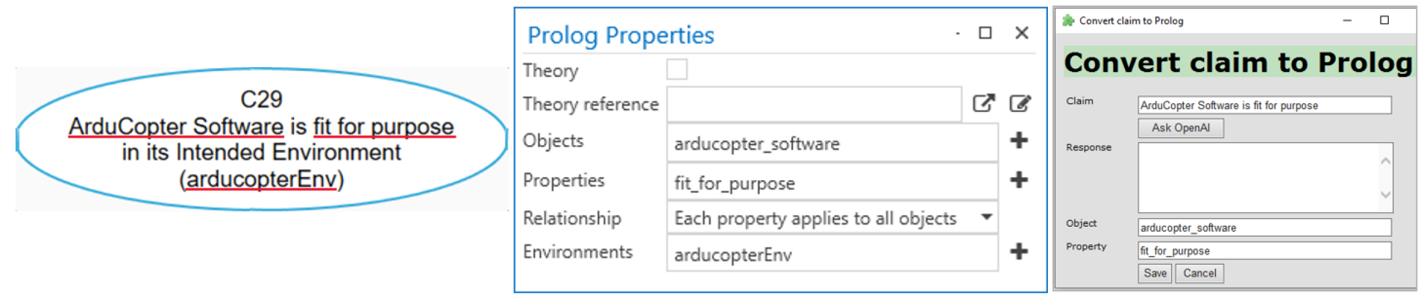Cancel the claim conversion dialog
This screenshot has height=295, width=1421.
tap(1199, 273)
